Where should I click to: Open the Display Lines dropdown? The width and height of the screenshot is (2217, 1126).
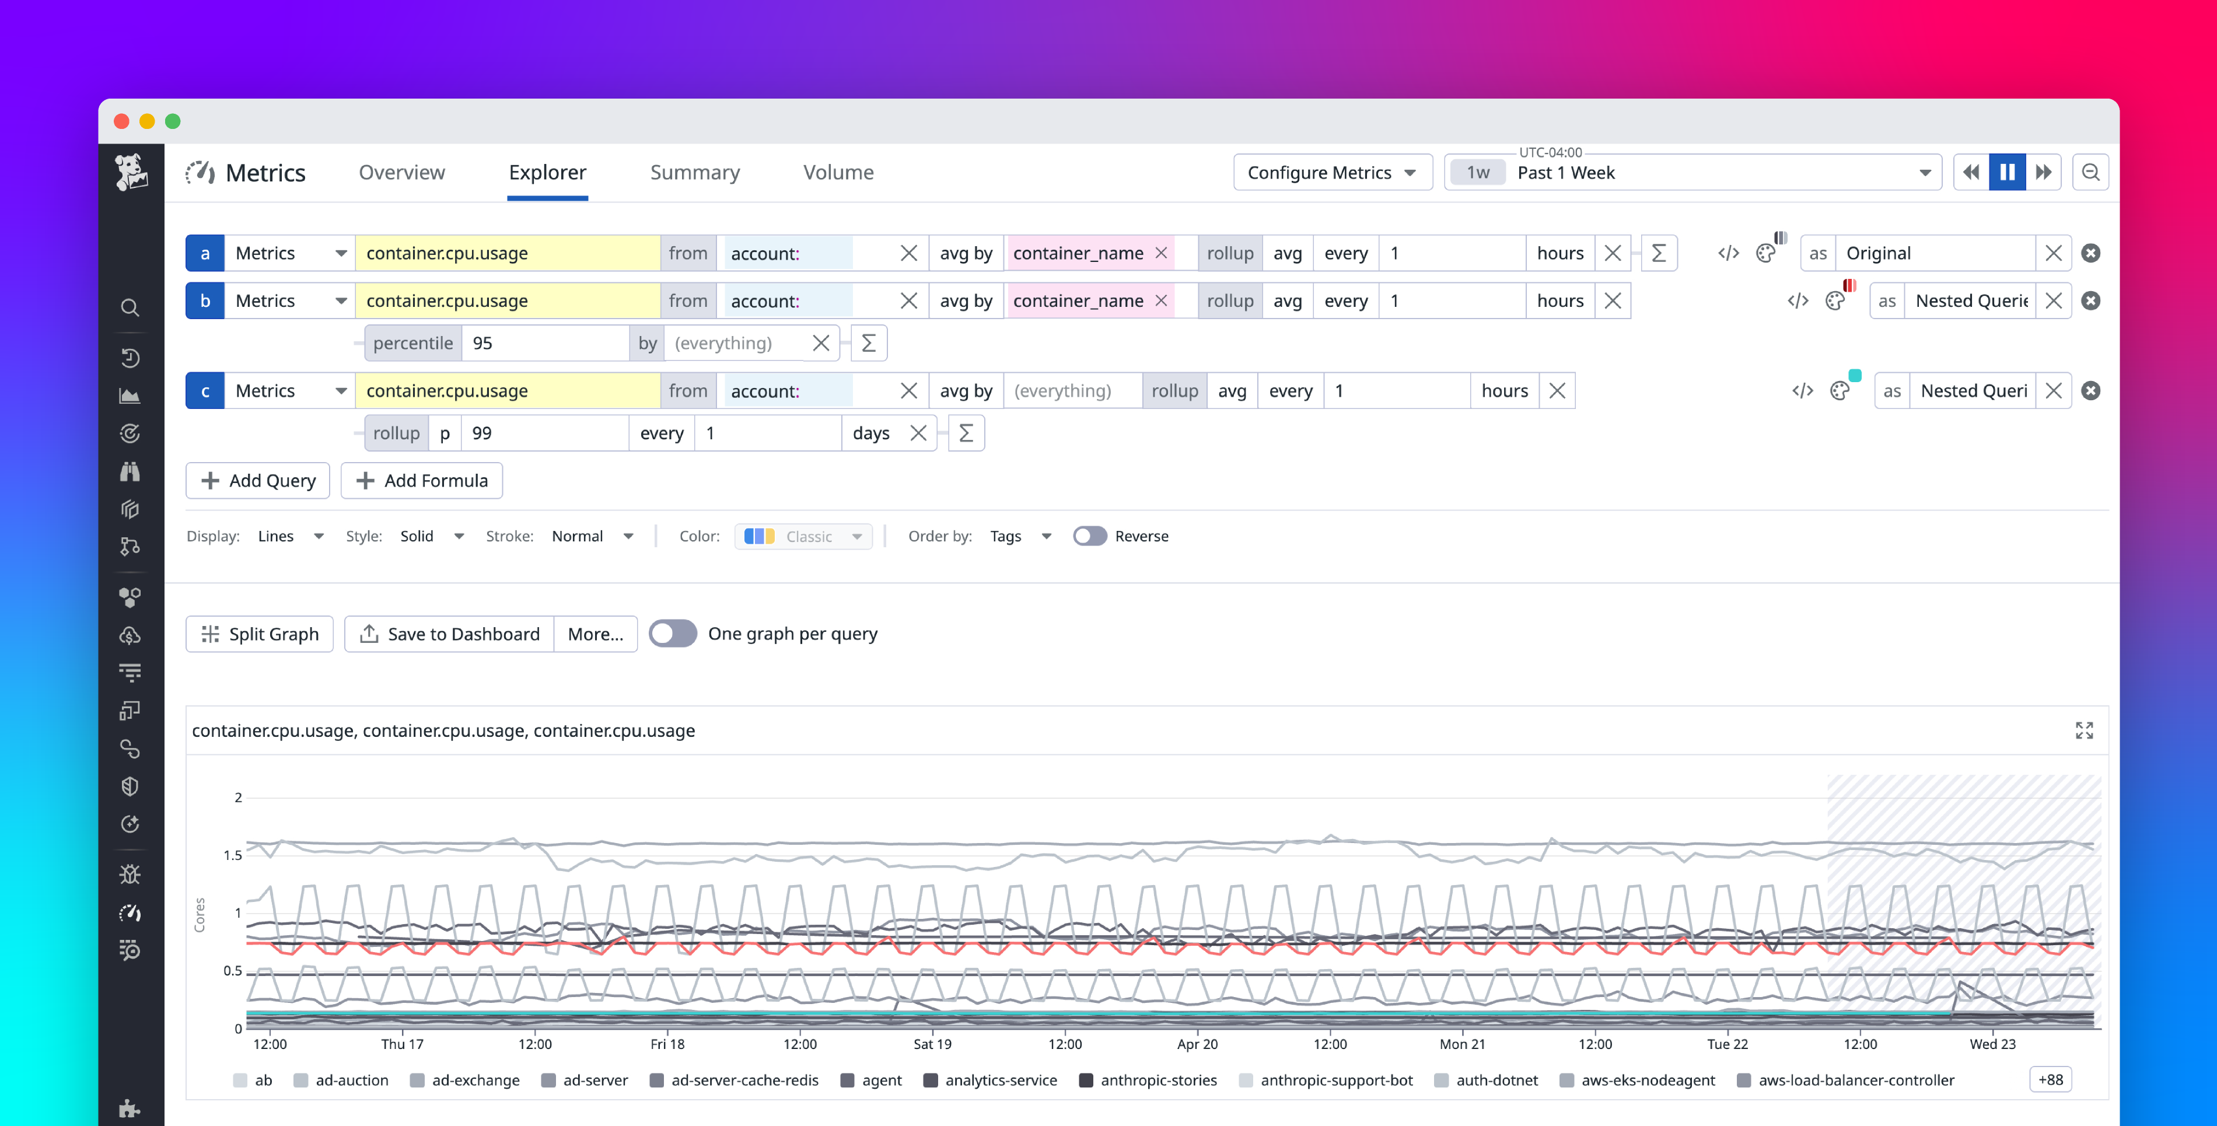pyautogui.click(x=290, y=536)
